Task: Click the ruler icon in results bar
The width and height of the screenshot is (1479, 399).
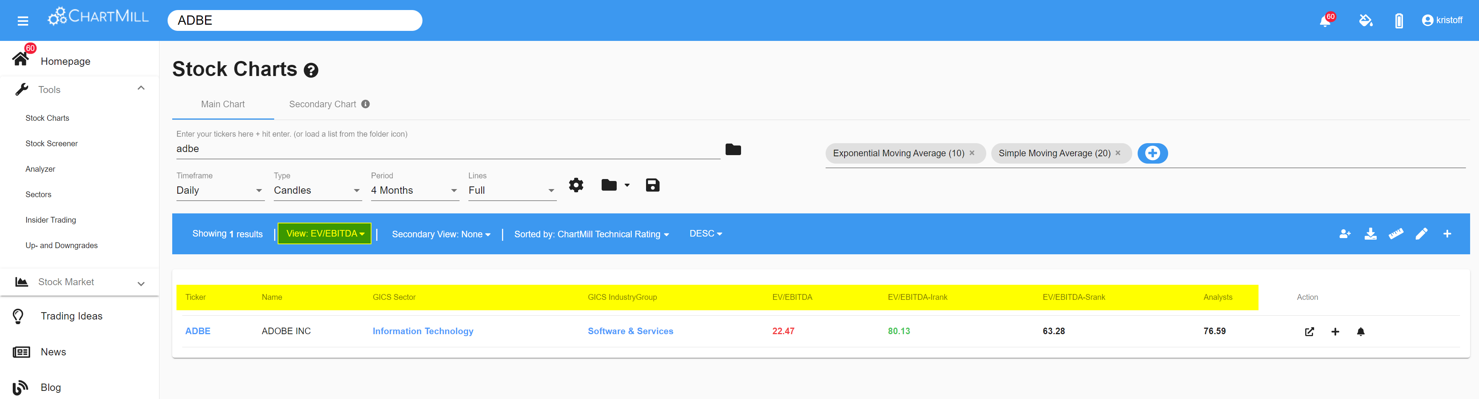Action: tap(1396, 234)
